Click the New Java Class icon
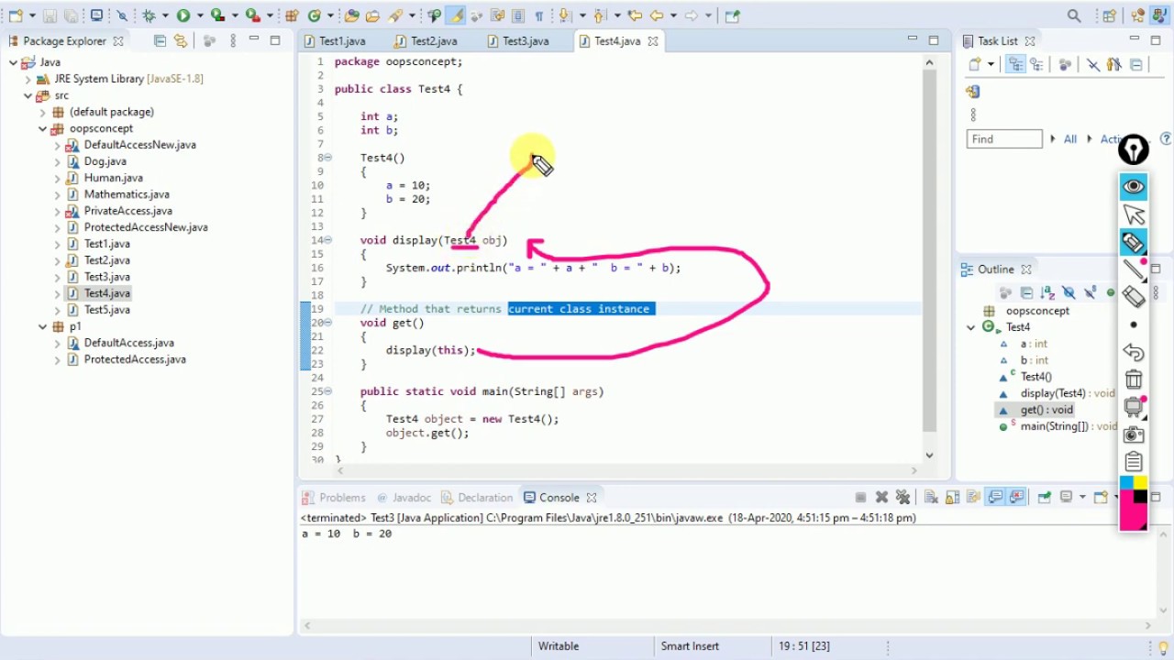Screen dimensions: 1174x660 click(315, 16)
